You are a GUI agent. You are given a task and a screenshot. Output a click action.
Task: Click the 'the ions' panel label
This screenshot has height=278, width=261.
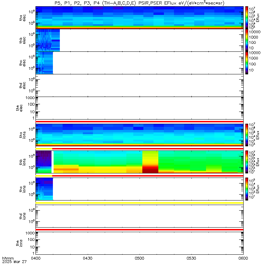19,243
